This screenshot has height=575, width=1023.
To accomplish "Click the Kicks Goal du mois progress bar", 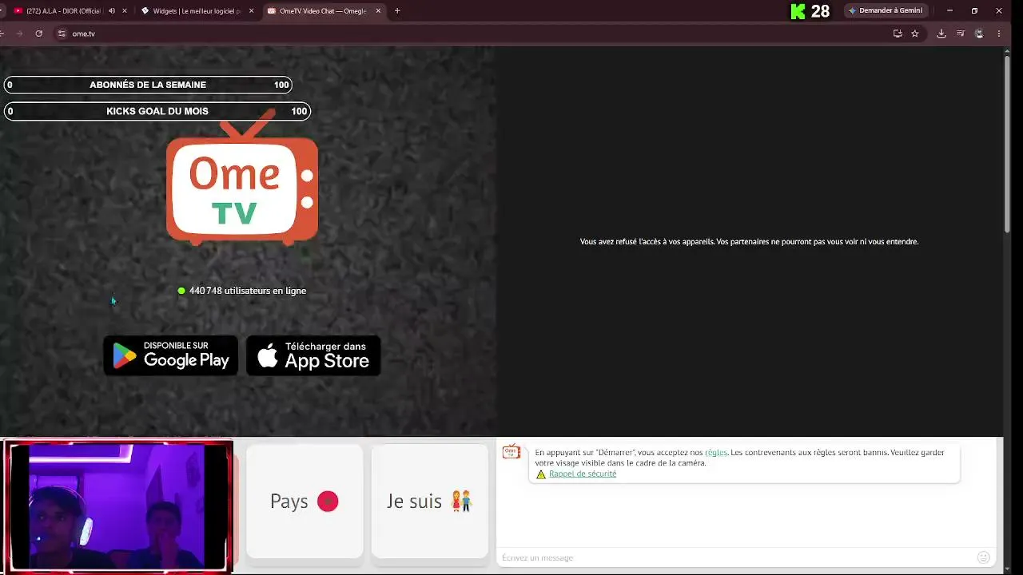I will 157,111.
